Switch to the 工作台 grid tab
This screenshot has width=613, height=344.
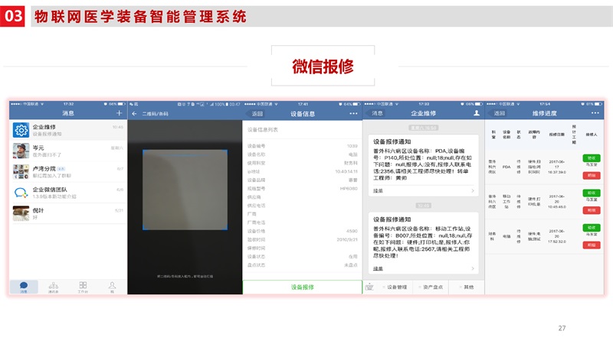coord(83,287)
